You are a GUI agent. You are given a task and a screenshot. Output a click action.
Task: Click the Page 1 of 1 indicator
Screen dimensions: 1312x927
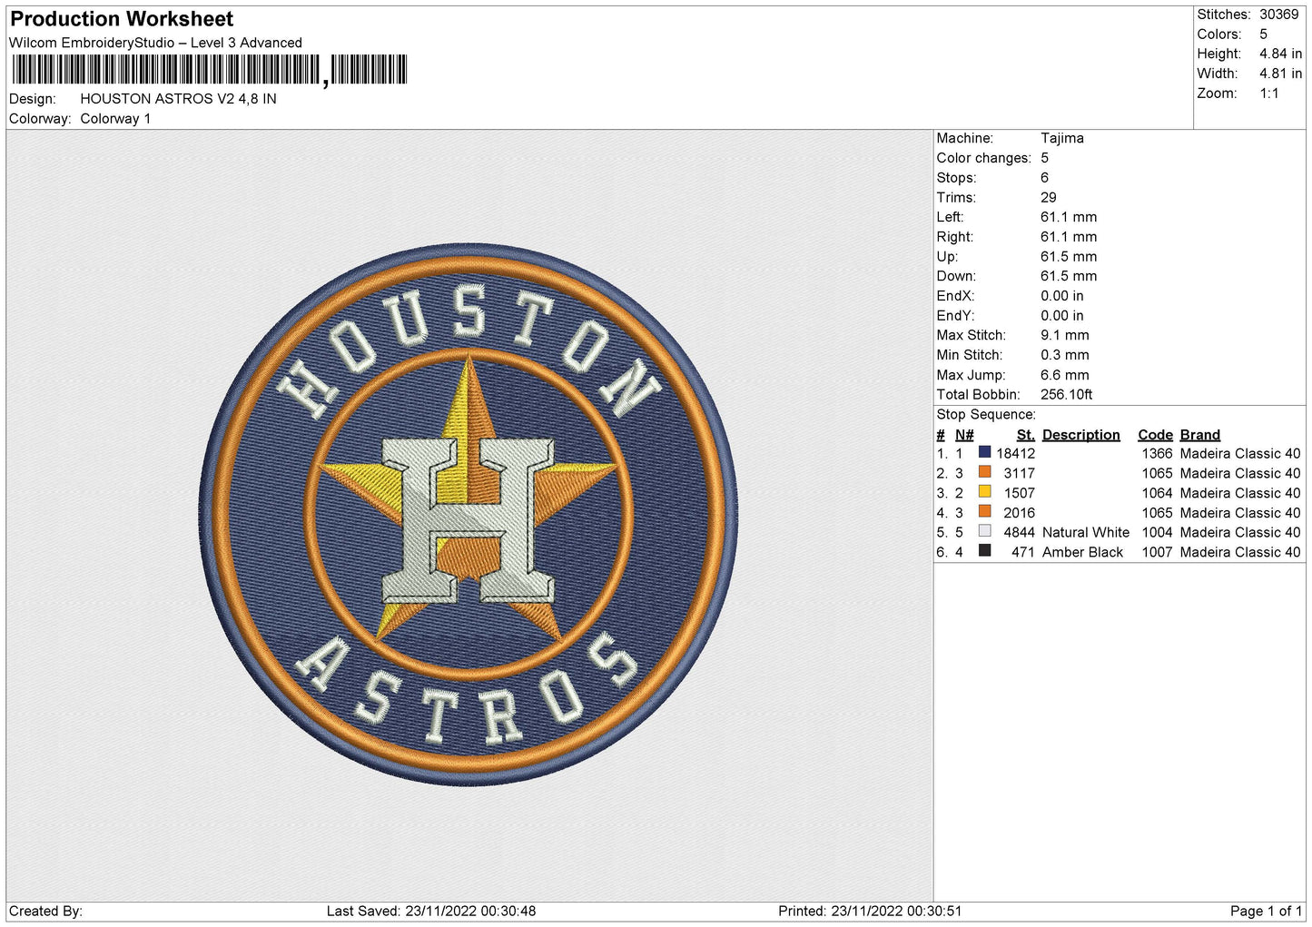pyautogui.click(x=1267, y=912)
